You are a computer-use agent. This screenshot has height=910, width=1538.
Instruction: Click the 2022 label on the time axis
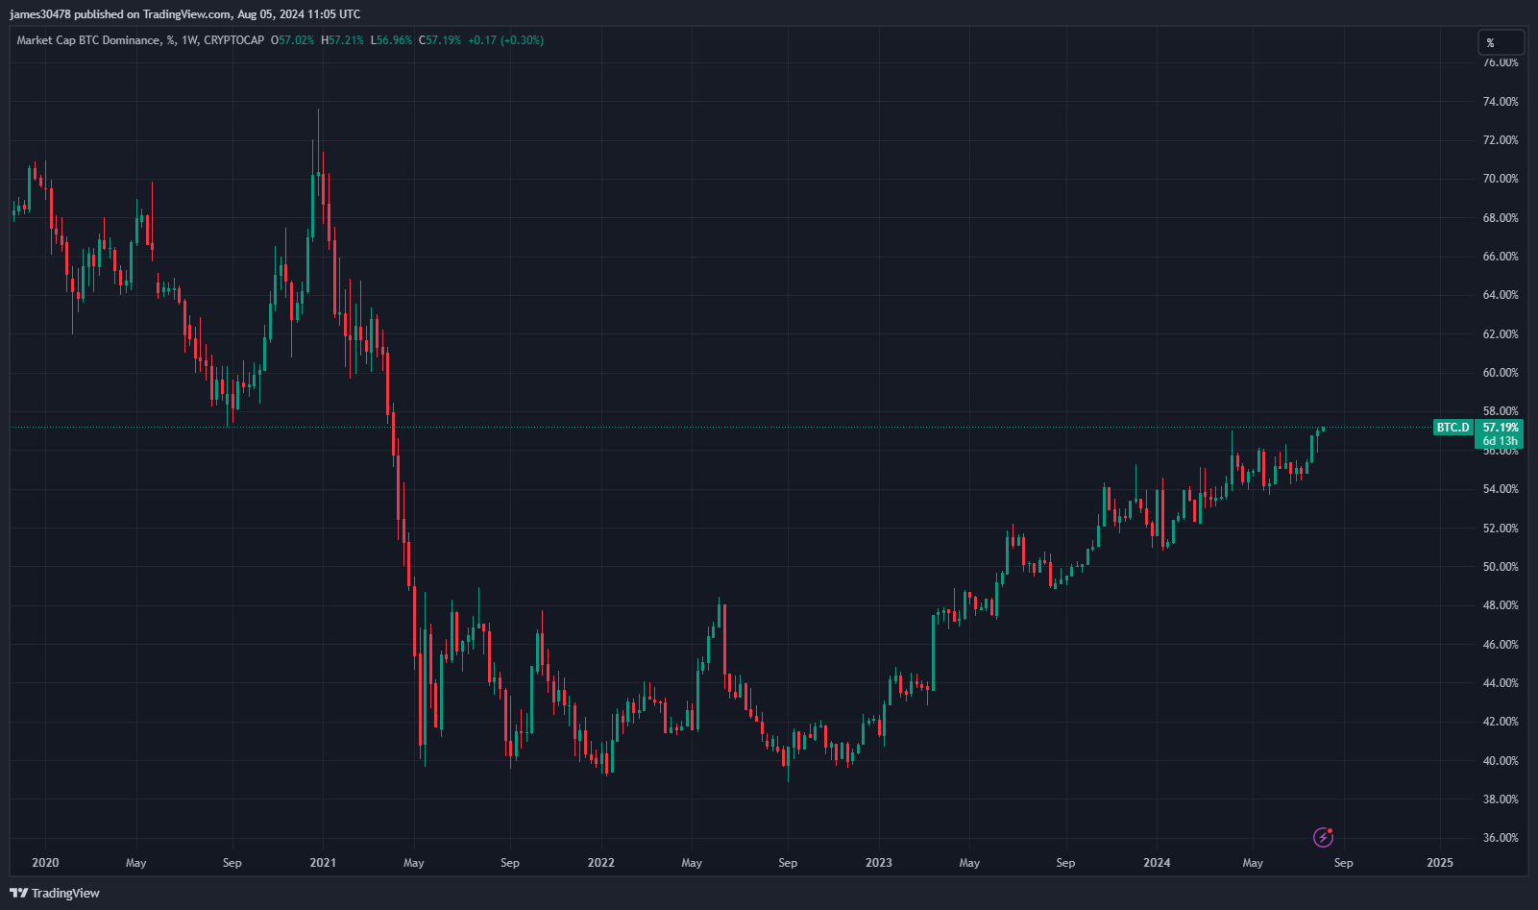click(601, 863)
